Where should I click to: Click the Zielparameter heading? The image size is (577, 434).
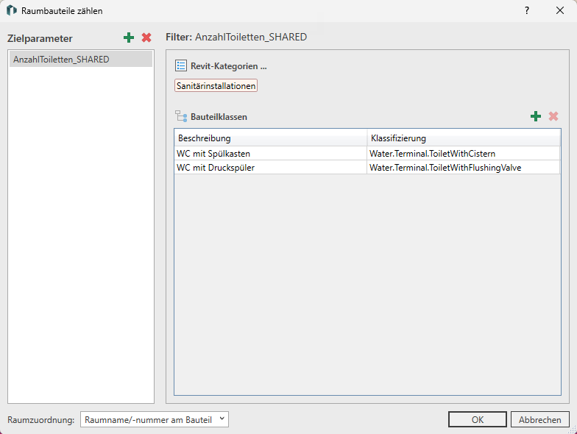(x=40, y=38)
